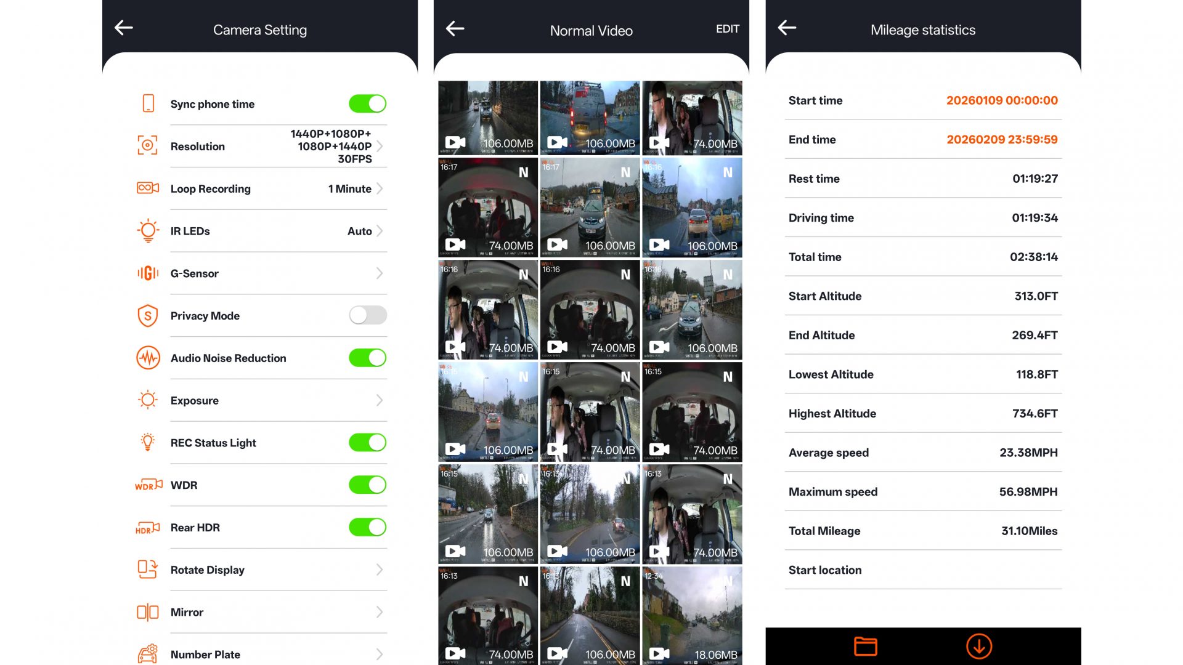Open Resolution options chevron
The height and width of the screenshot is (665, 1183).
380,147
